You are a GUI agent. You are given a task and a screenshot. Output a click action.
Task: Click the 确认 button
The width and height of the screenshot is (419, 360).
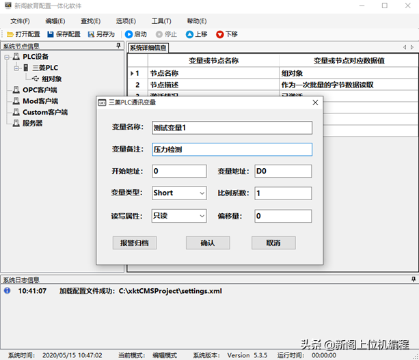[x=208, y=243]
